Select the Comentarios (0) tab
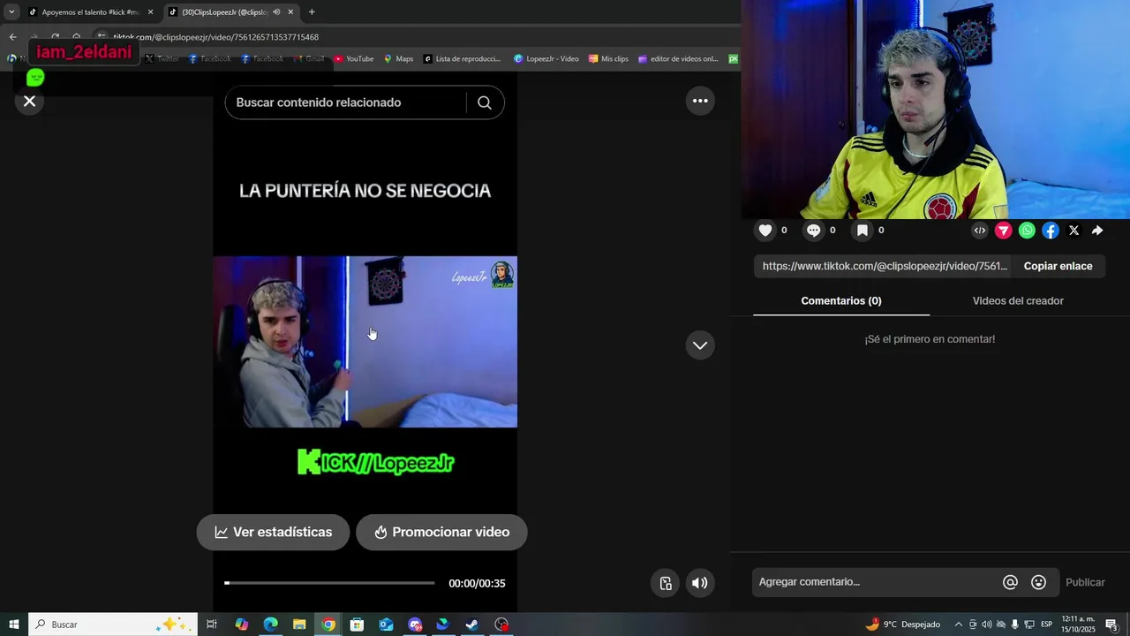Viewport: 1130px width, 636px height. tap(841, 301)
